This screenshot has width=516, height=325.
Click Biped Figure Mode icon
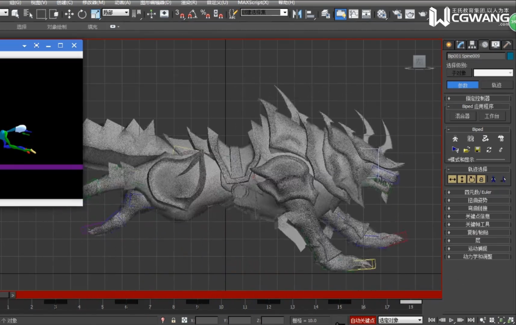pos(455,138)
